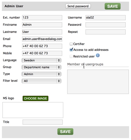Open the Type dropdown set to Admin

pos(41,74)
